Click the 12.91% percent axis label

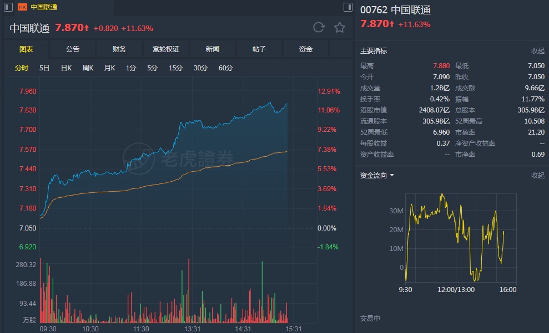(329, 91)
